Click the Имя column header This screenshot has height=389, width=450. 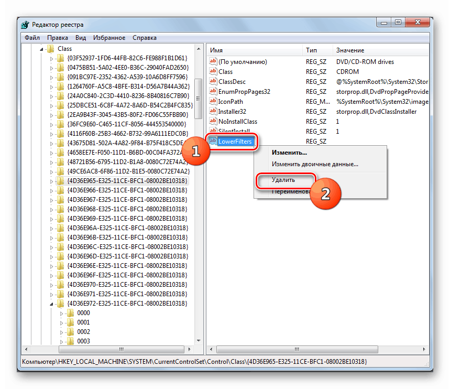coord(254,50)
